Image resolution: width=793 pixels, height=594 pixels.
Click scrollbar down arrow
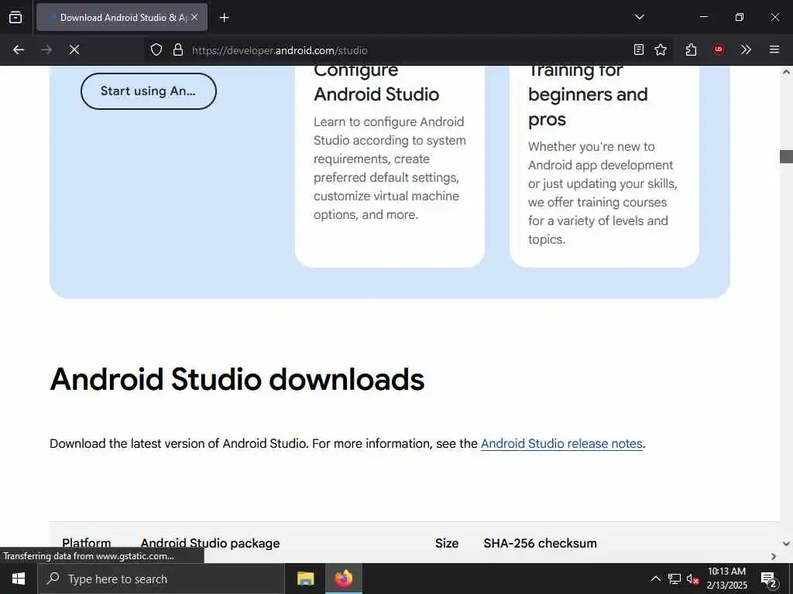coord(786,544)
